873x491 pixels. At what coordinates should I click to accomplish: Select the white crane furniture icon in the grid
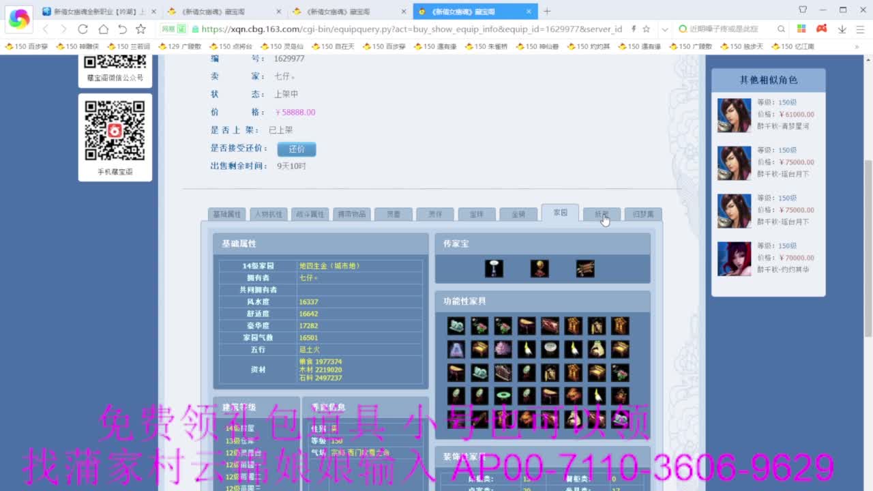527,349
